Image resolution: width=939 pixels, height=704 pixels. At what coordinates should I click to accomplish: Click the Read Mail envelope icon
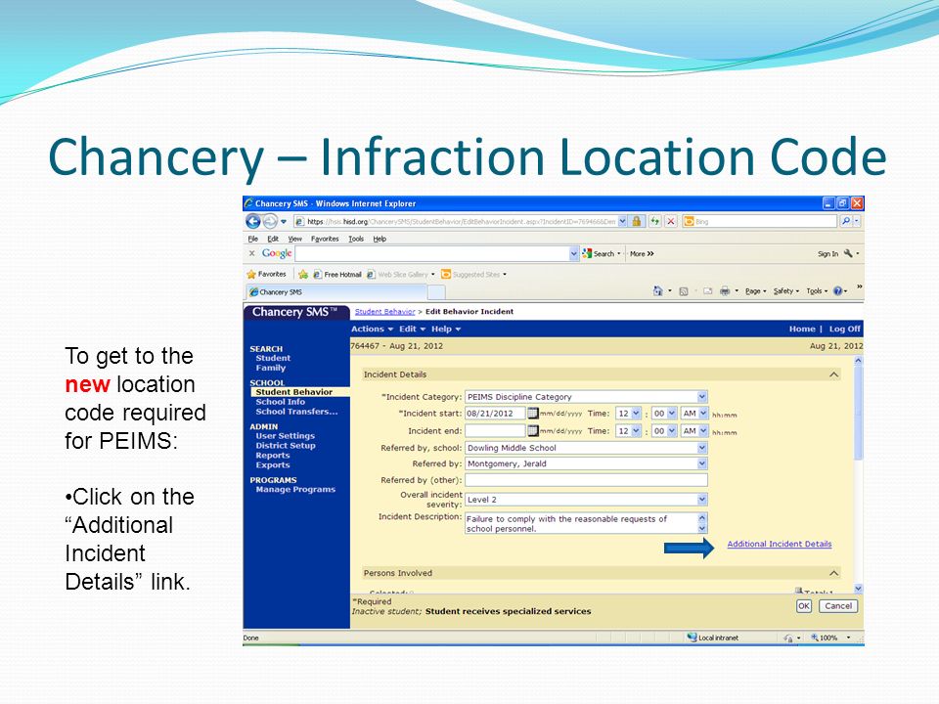point(707,291)
